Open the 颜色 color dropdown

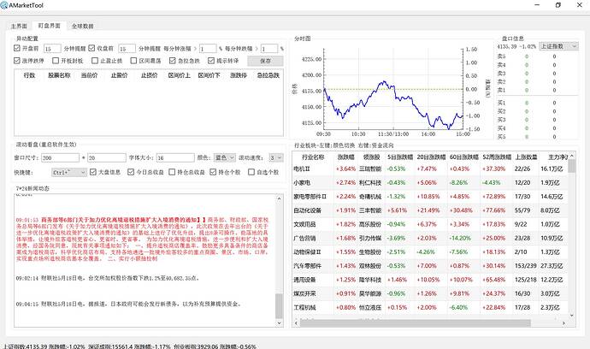click(225, 157)
